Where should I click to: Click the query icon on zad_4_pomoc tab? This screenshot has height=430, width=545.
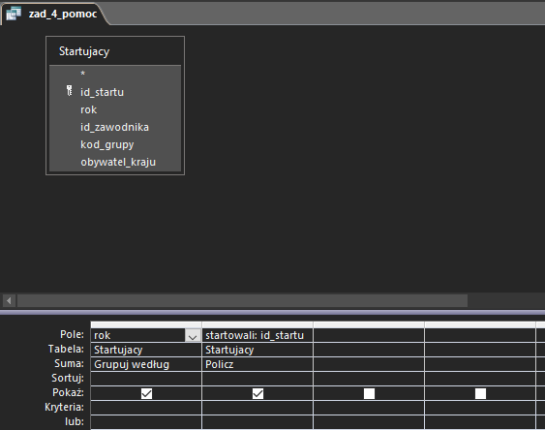click(x=14, y=14)
